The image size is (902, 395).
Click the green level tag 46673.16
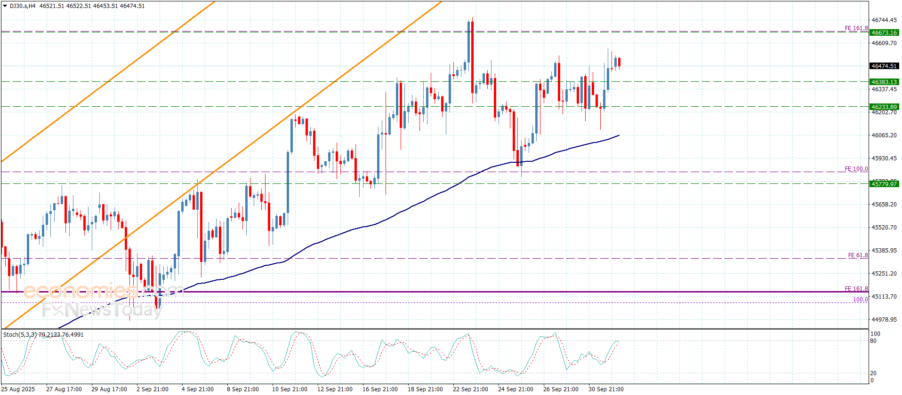pyautogui.click(x=884, y=33)
